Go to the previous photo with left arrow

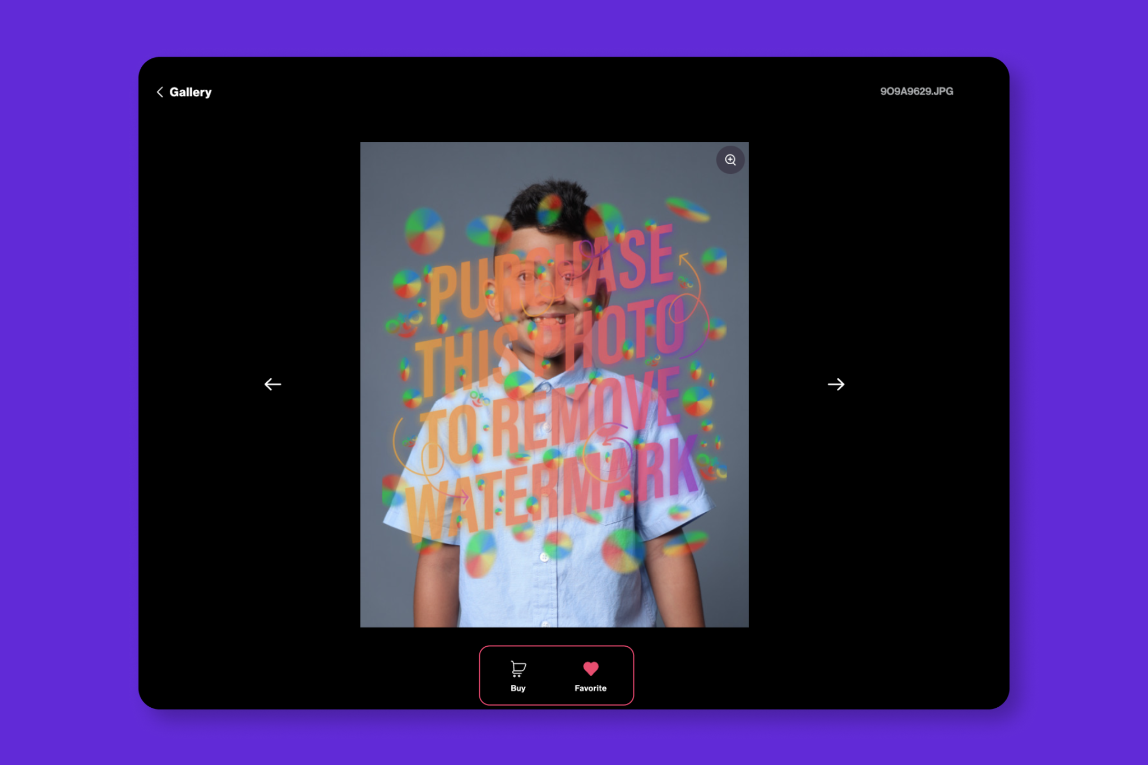(x=272, y=384)
